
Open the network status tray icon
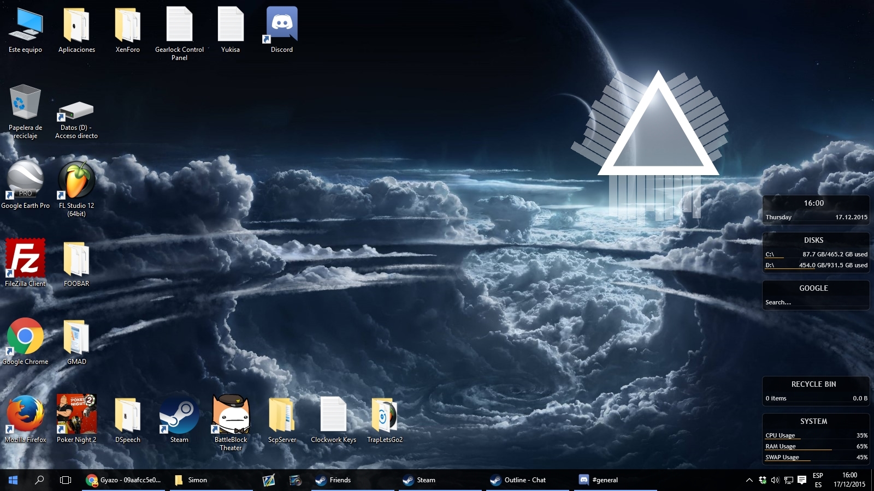tap(789, 480)
